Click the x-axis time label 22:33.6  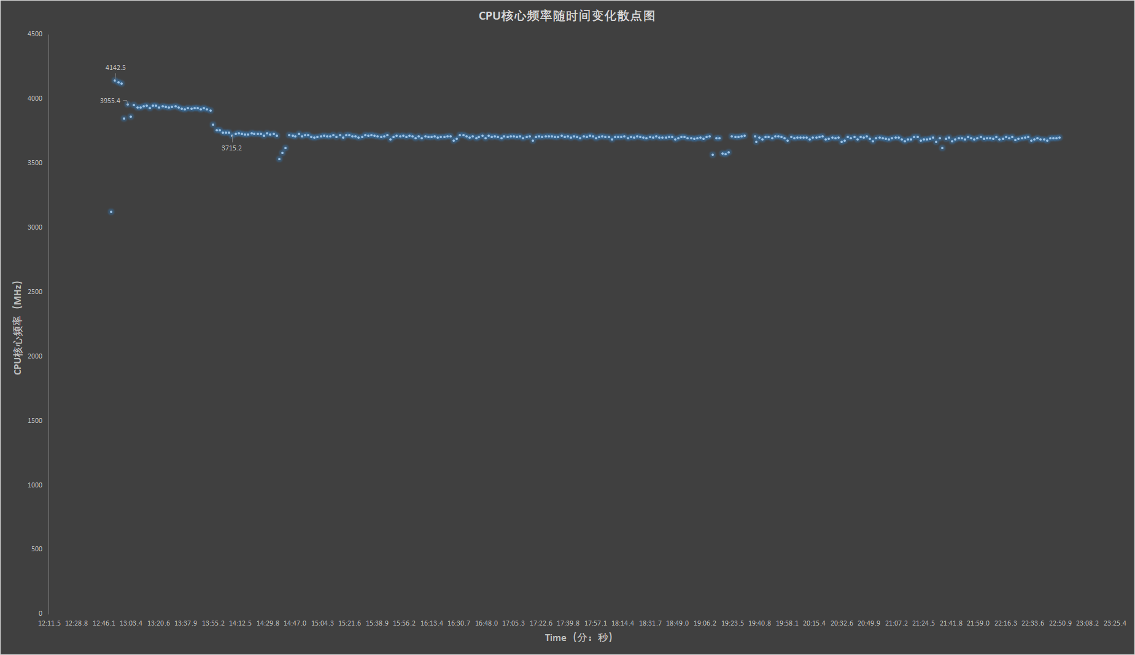click(1032, 623)
